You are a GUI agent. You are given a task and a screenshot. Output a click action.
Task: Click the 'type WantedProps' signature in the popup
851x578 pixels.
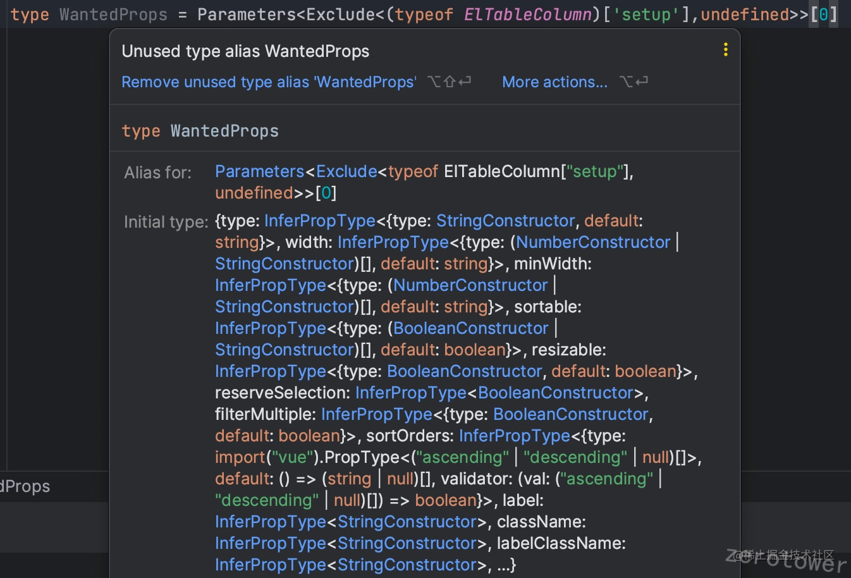[200, 131]
